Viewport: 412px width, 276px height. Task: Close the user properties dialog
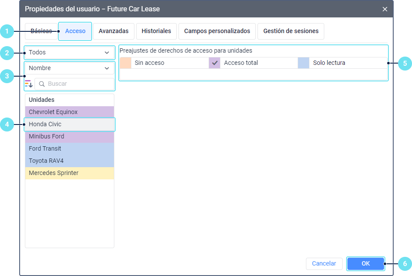click(x=385, y=9)
